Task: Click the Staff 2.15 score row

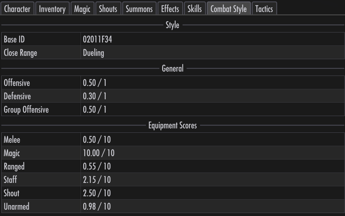Action: pyautogui.click(x=173, y=180)
